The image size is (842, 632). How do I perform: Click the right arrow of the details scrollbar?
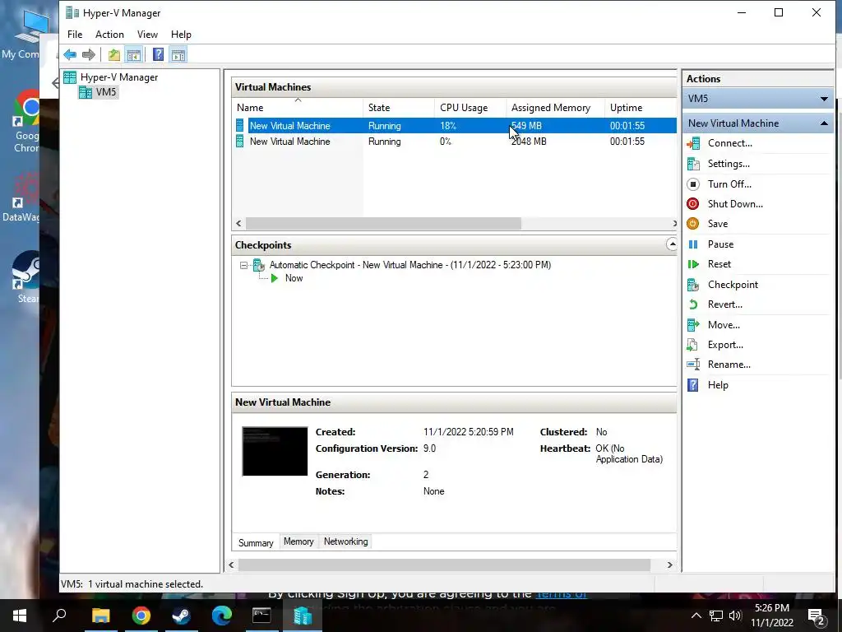click(669, 565)
